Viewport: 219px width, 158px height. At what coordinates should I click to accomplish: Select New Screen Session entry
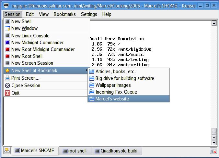(x=47, y=63)
